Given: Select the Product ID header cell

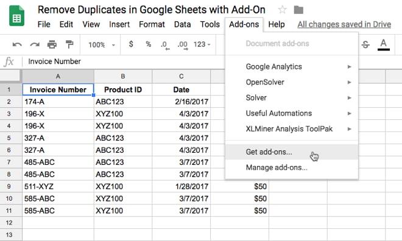Looking at the screenshot, I should pos(123,89).
